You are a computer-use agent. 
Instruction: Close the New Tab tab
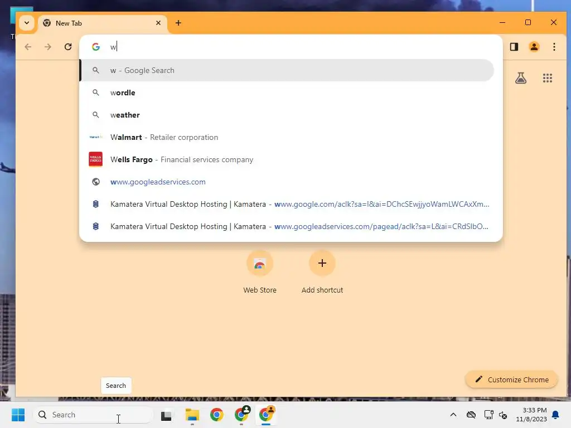pyautogui.click(x=158, y=23)
